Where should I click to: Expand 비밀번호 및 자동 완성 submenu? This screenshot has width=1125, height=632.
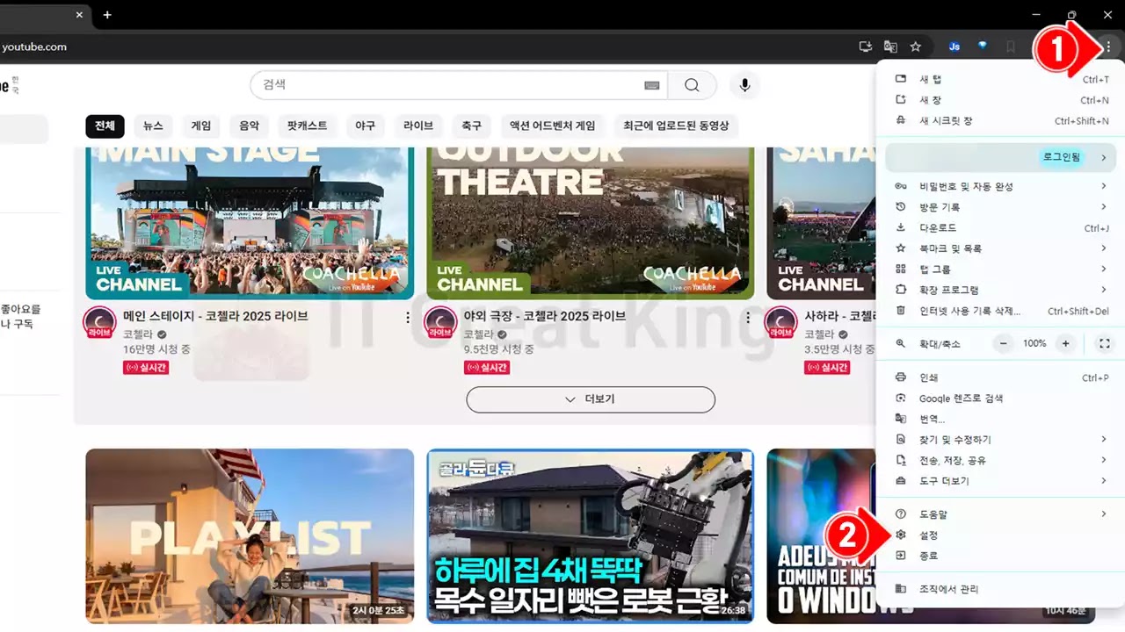tap(1001, 186)
